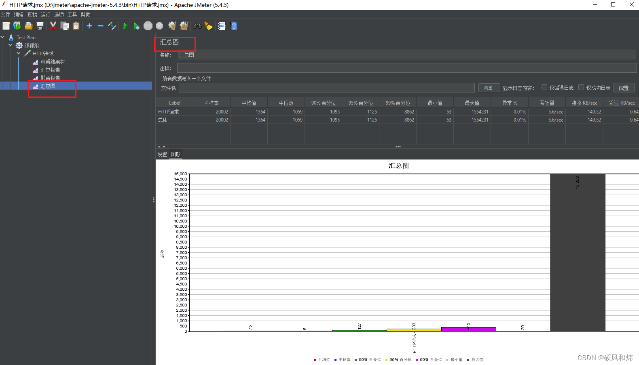Click the 吞吐量 column header

pyautogui.click(x=547, y=103)
